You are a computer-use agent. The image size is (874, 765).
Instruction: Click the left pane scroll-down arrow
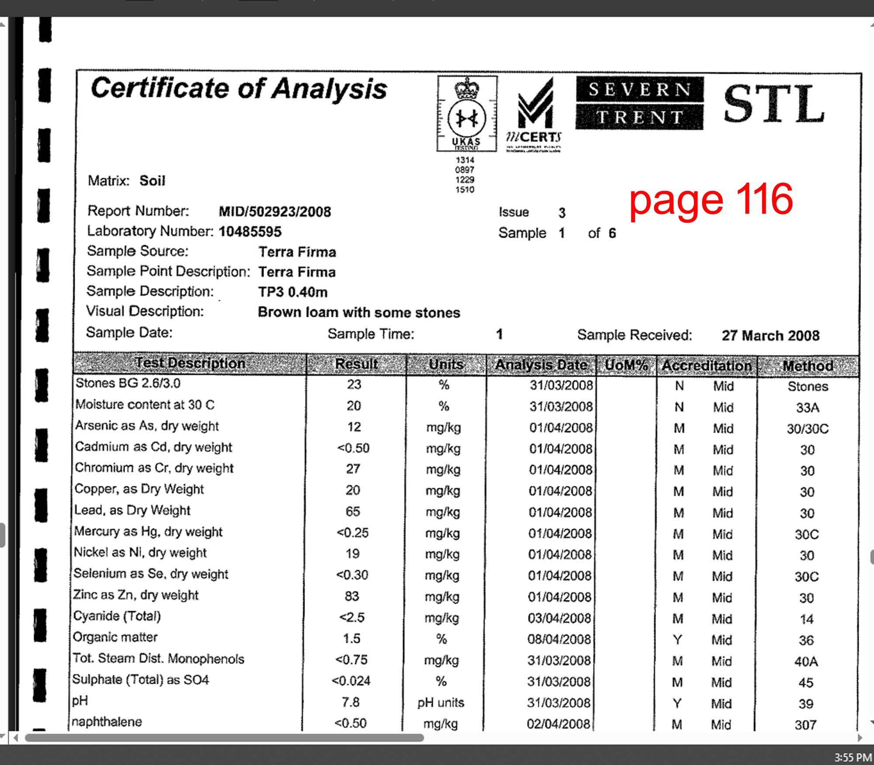pyautogui.click(x=3, y=737)
